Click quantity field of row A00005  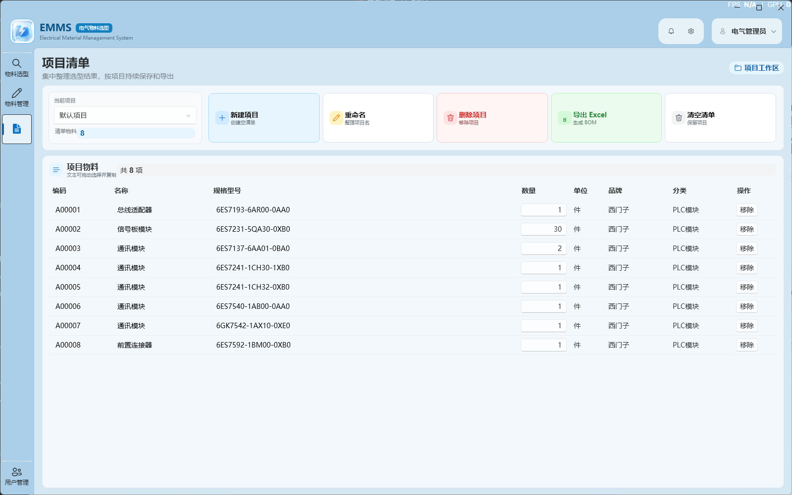pyautogui.click(x=544, y=287)
